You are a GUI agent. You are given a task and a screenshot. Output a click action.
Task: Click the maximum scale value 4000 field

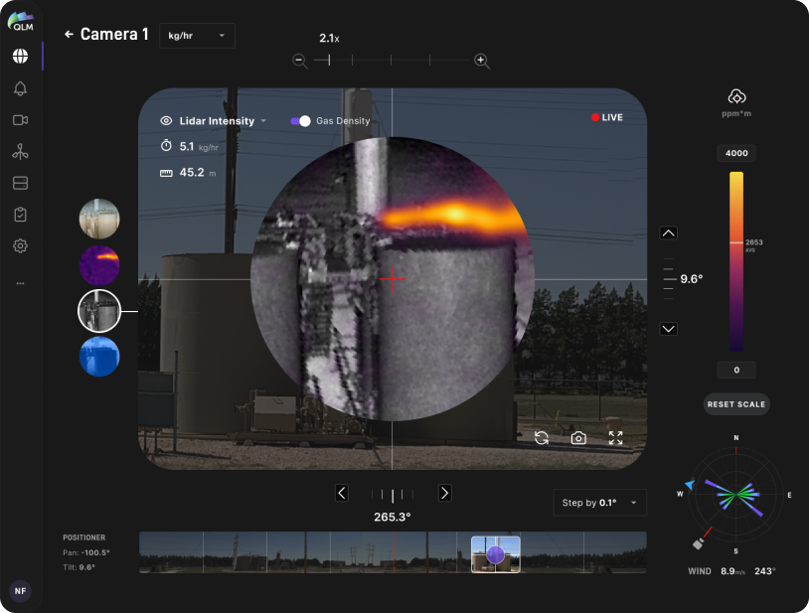pos(736,154)
